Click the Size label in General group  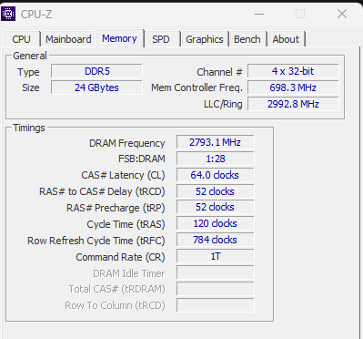click(x=31, y=87)
